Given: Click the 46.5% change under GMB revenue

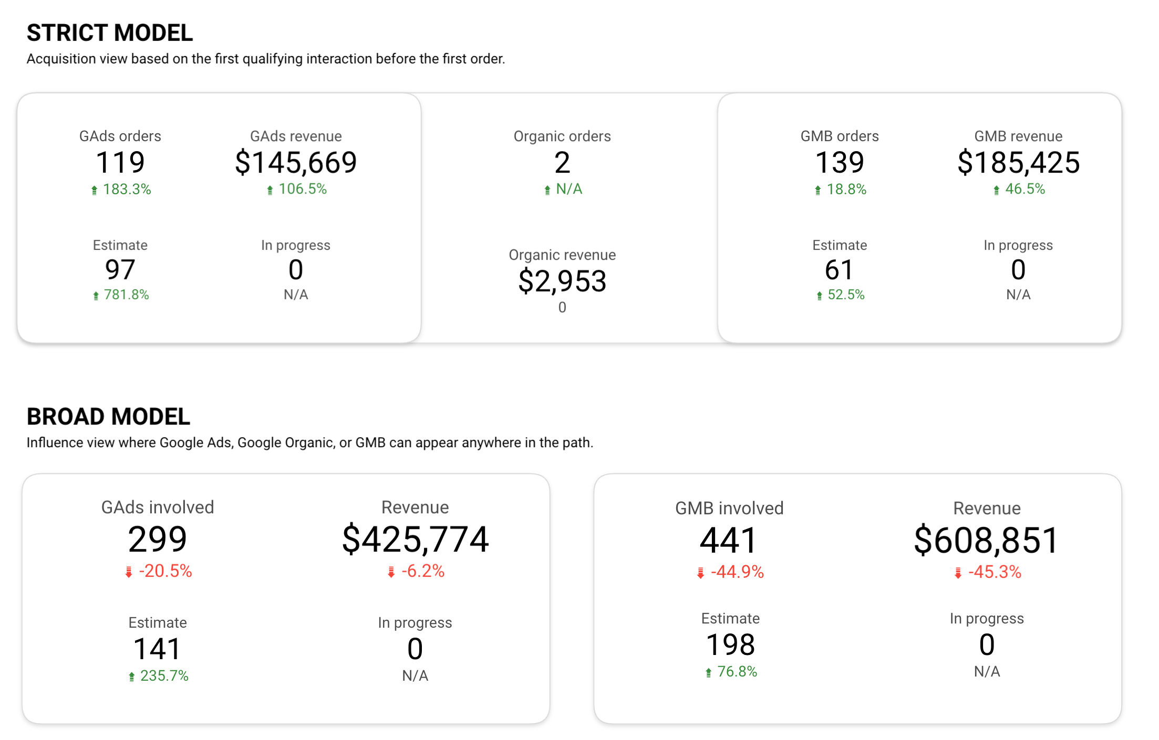Looking at the screenshot, I should click(x=1025, y=189).
